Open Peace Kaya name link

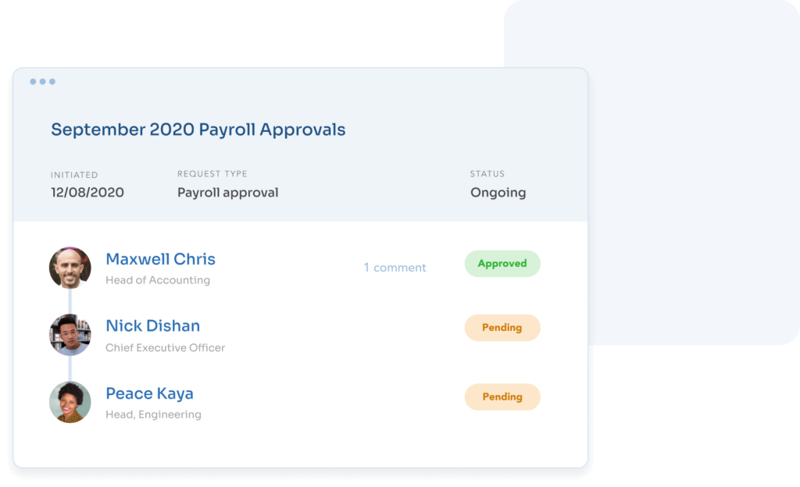pyautogui.click(x=149, y=393)
